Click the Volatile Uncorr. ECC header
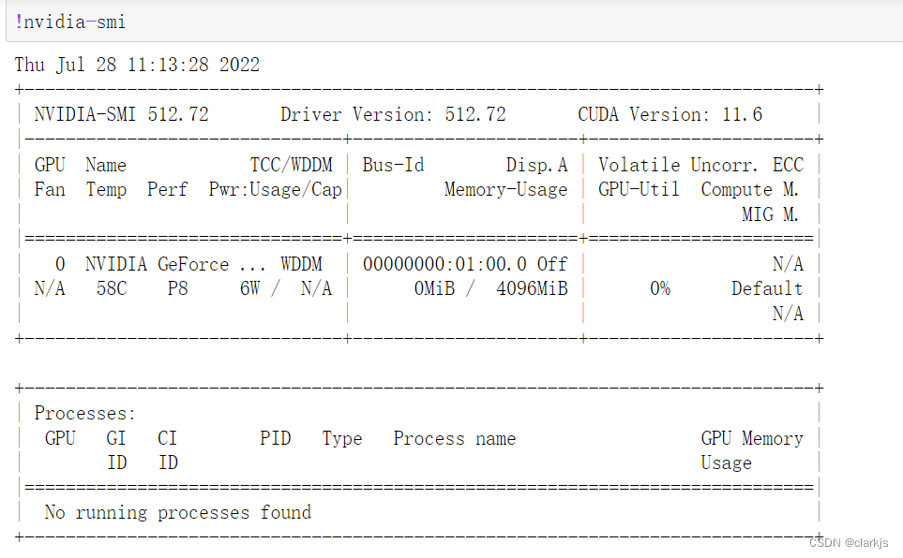The image size is (903, 558). tap(700, 165)
